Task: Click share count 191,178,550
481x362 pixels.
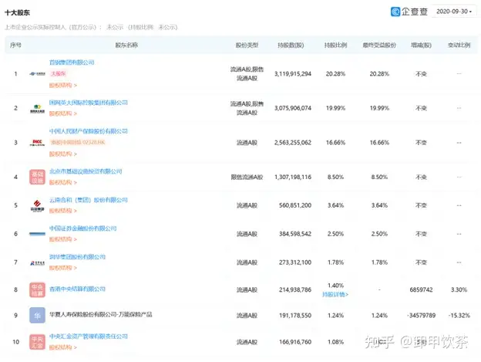Action: pos(295,316)
